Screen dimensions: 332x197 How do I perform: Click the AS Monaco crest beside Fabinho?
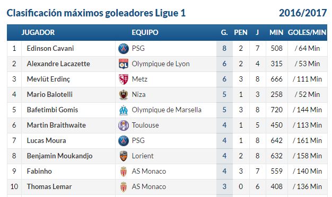pyautogui.click(x=124, y=172)
